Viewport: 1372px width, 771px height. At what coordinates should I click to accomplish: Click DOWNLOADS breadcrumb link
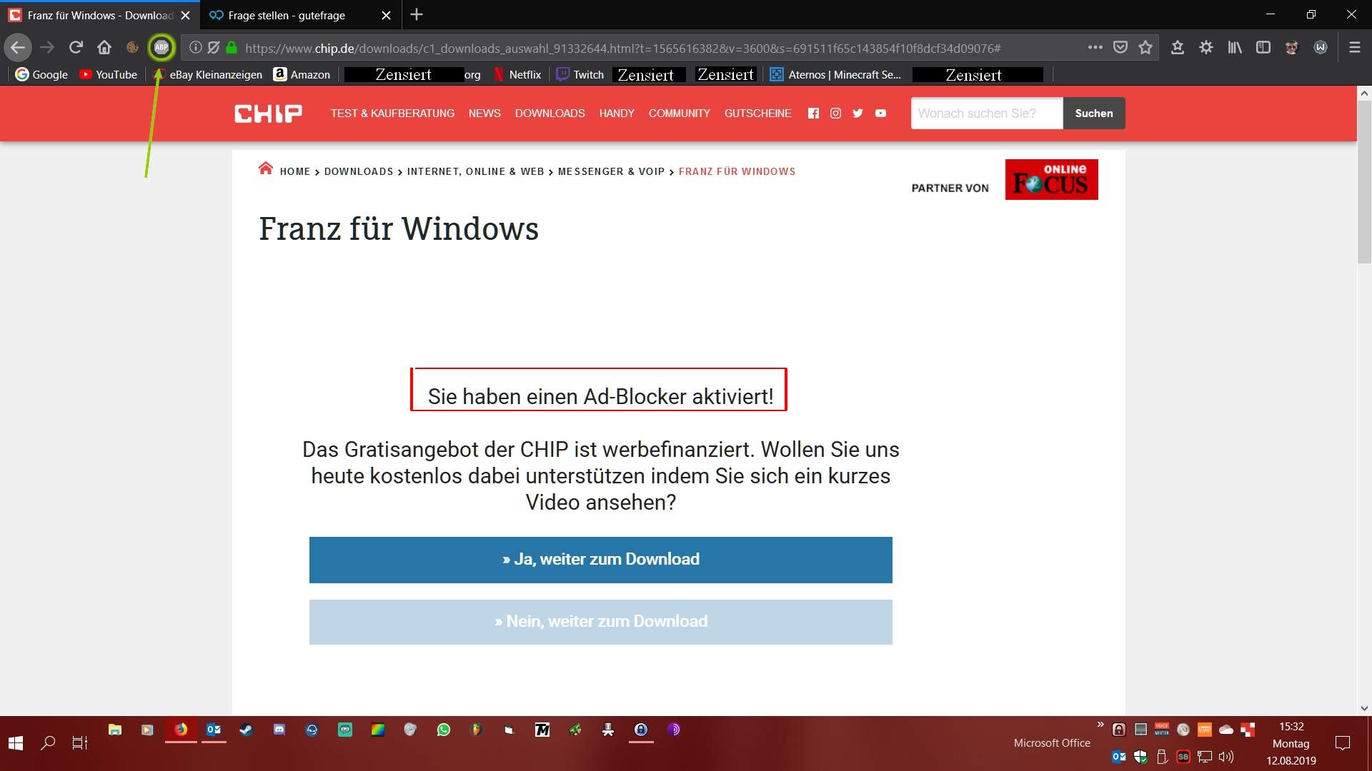pyautogui.click(x=359, y=171)
